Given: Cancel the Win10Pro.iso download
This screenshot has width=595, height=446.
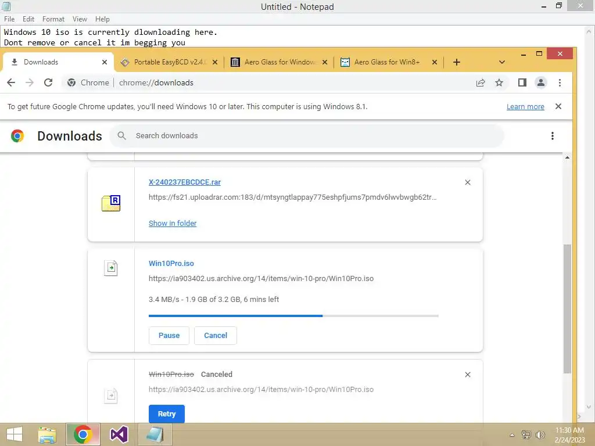Looking at the screenshot, I should (x=216, y=336).
